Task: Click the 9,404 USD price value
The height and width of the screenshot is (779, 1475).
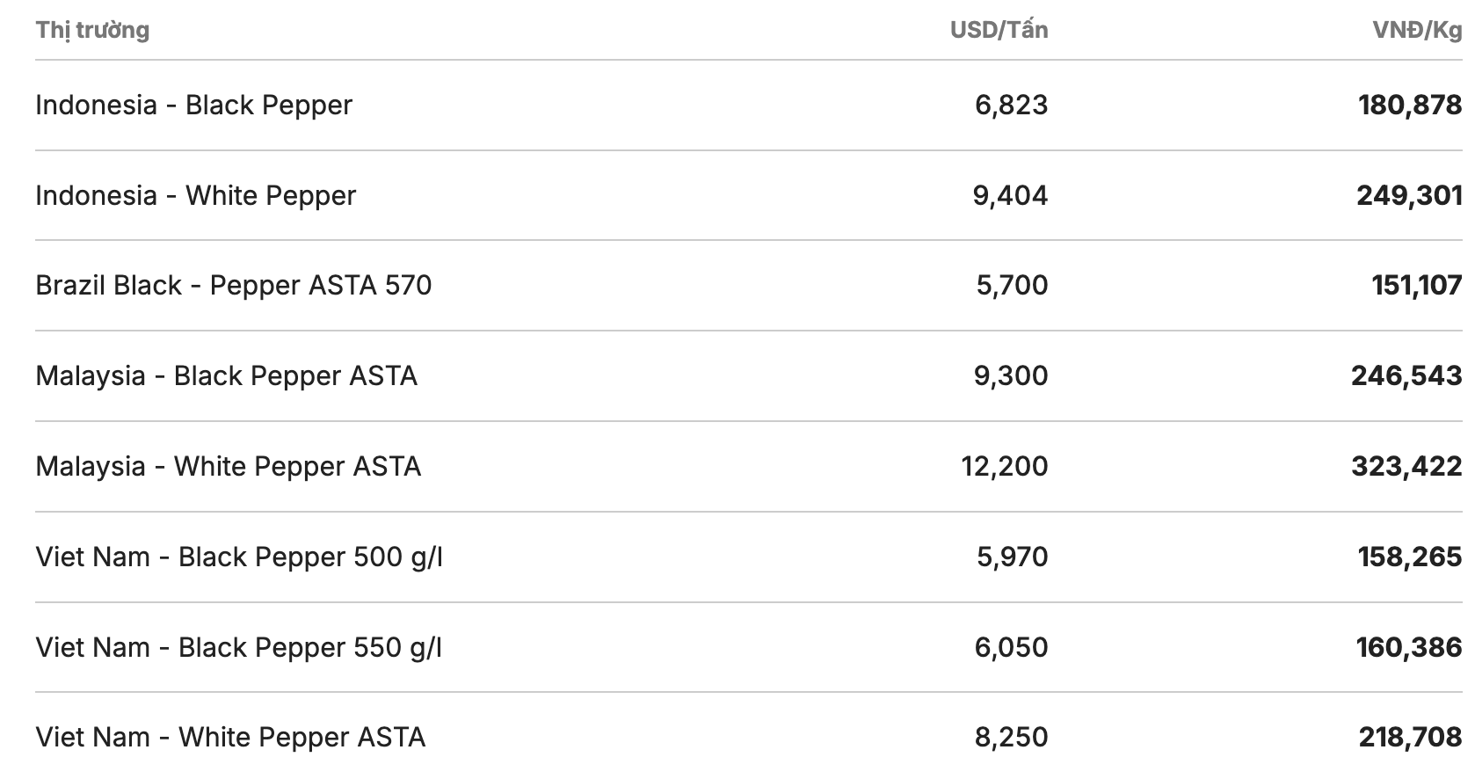Action: [x=1010, y=195]
